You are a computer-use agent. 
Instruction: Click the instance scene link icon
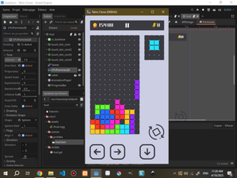coord(51,22)
